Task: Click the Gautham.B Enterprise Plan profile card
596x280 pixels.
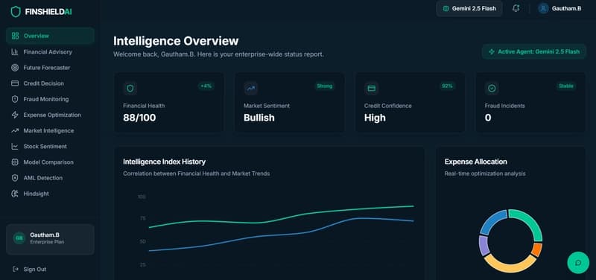Action: pos(50,239)
